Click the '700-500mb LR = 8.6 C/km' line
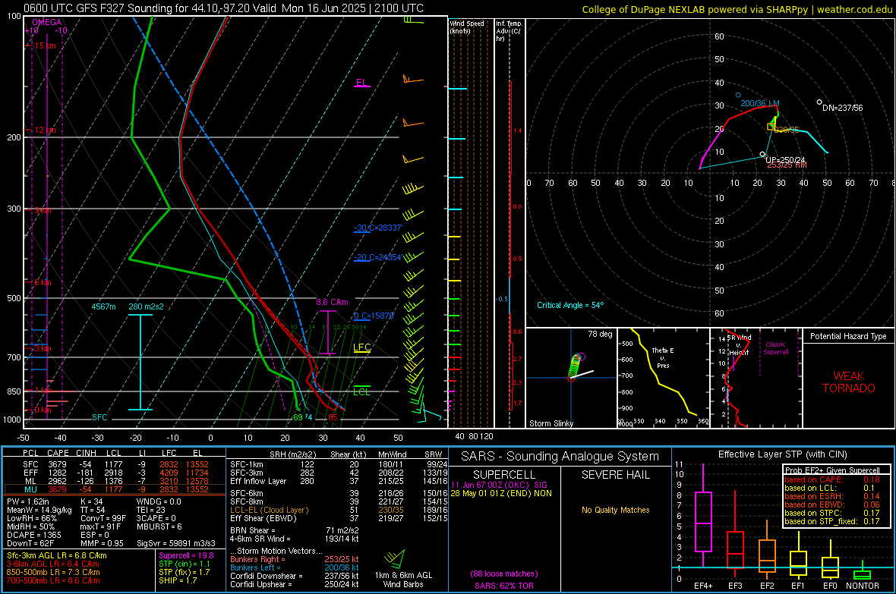Screen dimensions: 896x594 pos(53,581)
